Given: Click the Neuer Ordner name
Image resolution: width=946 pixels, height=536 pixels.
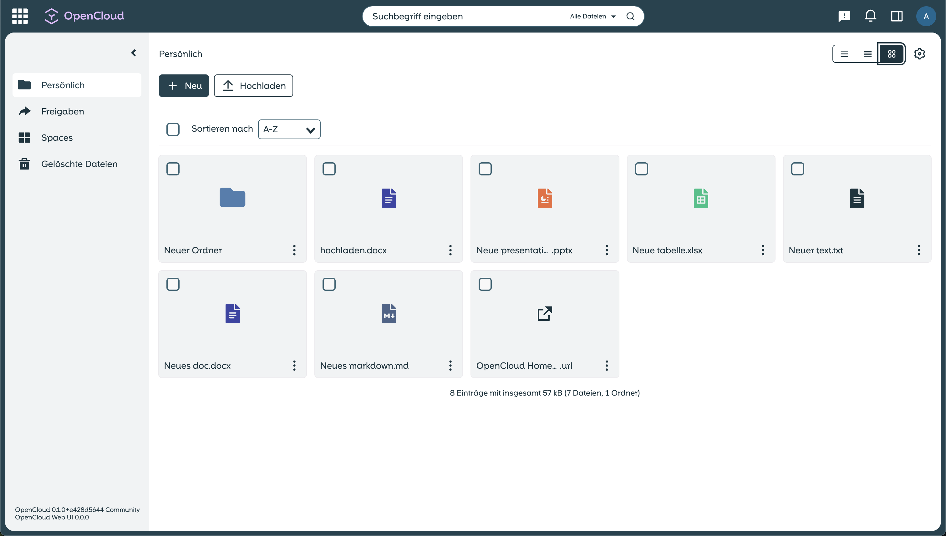Looking at the screenshot, I should (193, 250).
